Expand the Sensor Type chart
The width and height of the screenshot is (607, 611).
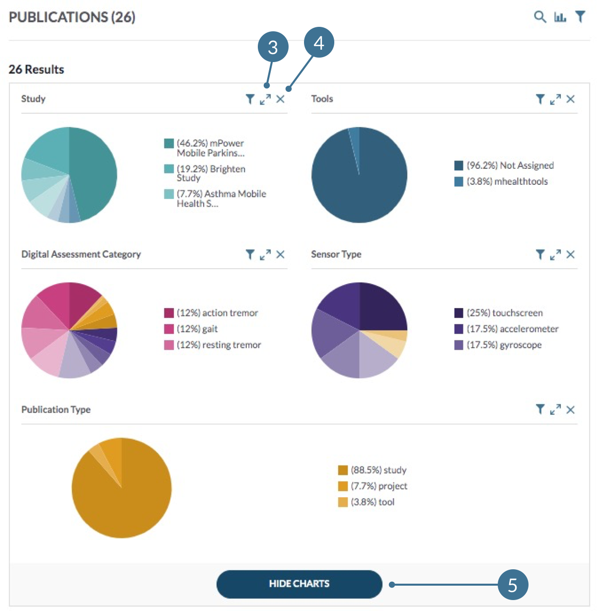coord(555,255)
